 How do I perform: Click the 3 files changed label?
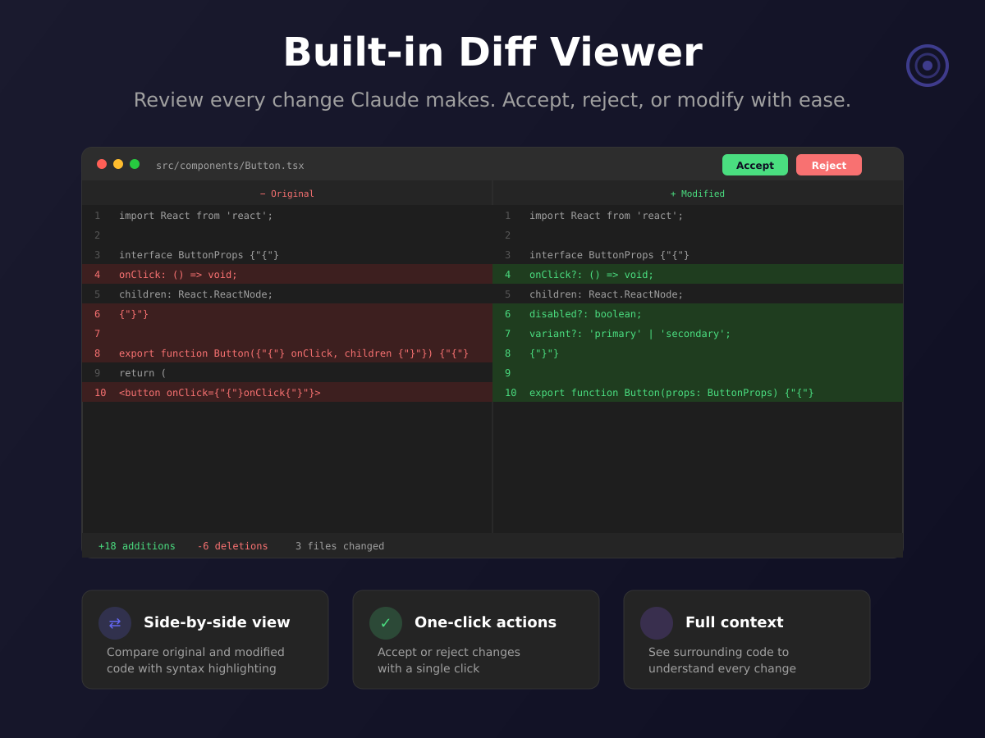[340, 546]
